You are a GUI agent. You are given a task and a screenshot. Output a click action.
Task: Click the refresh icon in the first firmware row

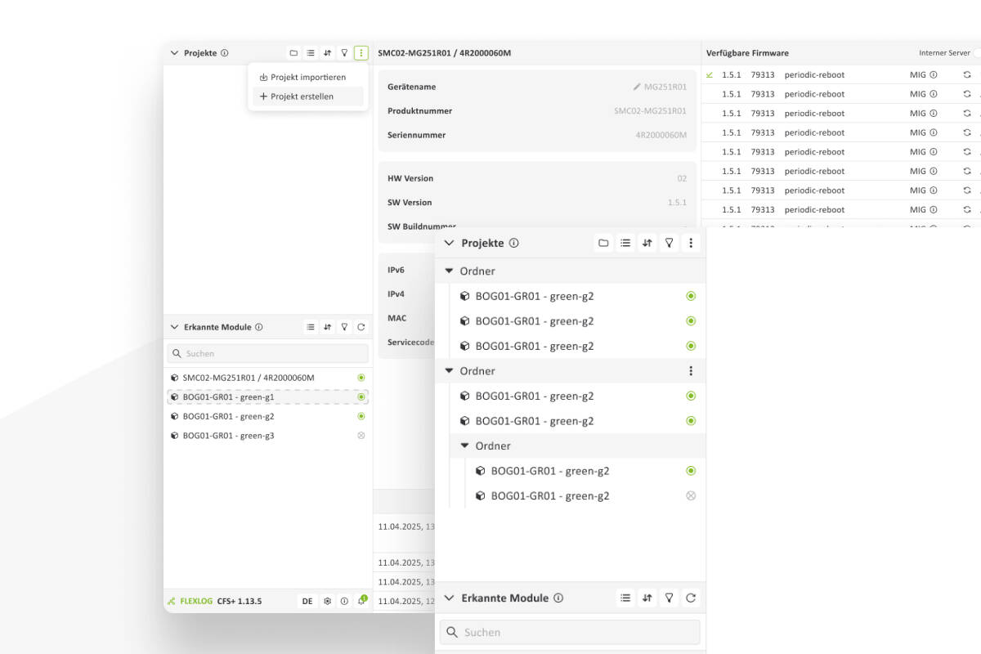(x=967, y=74)
